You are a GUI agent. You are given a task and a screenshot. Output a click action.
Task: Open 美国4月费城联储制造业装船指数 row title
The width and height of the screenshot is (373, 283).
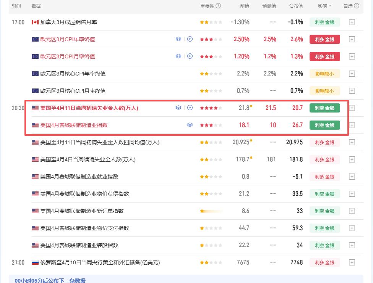[79, 245]
